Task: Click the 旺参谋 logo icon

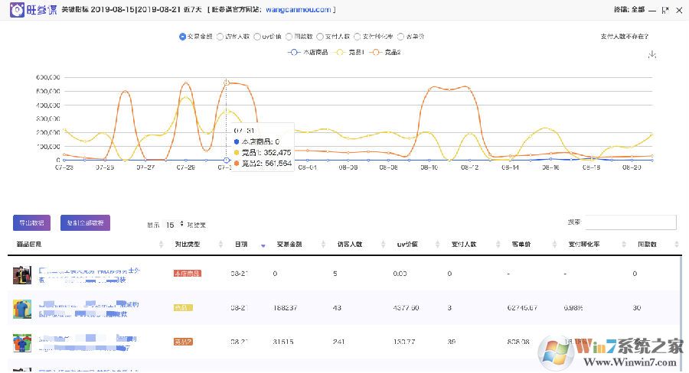Action: coord(14,10)
